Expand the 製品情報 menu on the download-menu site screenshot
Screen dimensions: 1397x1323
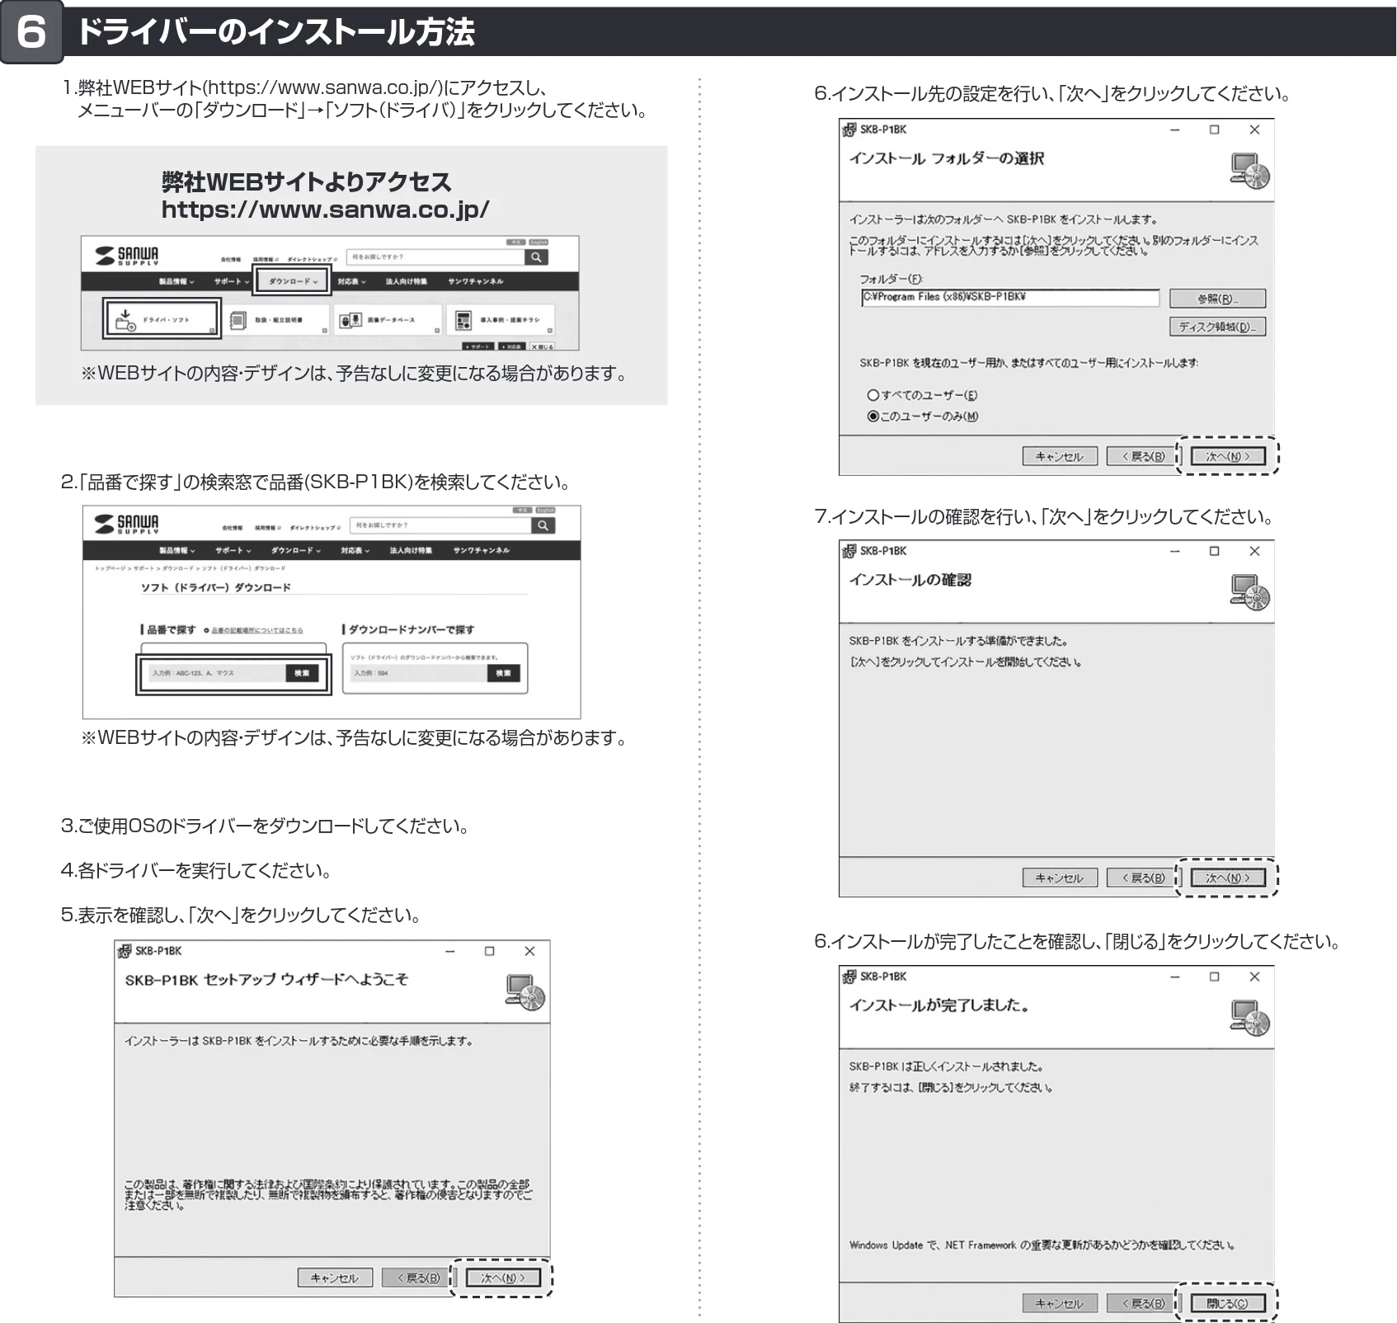tap(176, 281)
